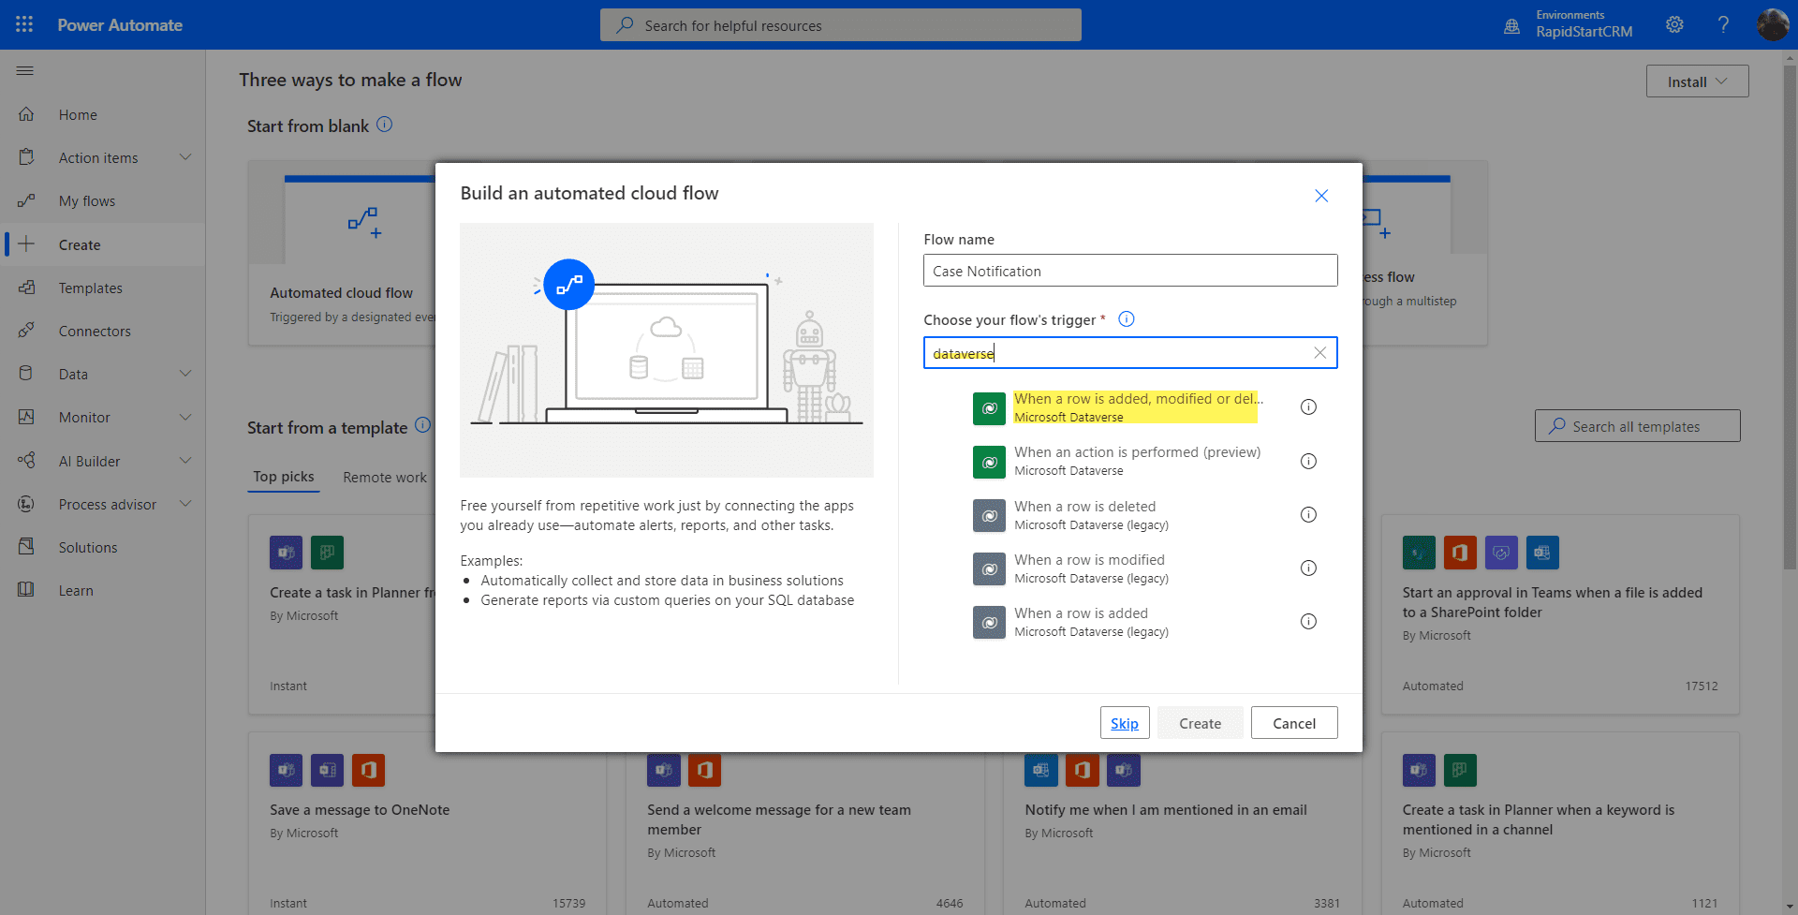1798x915 pixels.
Task: Collapse the left navigation hamburger menu
Action: (x=25, y=71)
